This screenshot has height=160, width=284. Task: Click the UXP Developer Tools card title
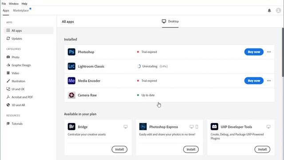click(237, 127)
